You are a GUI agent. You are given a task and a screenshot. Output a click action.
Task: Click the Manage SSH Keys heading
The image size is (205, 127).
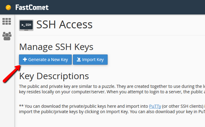click(56, 47)
